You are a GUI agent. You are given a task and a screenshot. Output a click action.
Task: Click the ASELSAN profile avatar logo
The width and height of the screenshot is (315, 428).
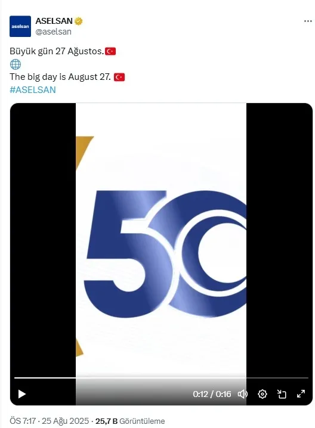[20, 26]
